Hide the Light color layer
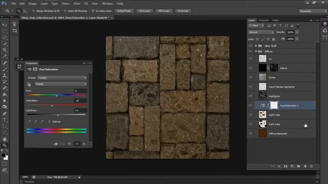 (x=251, y=114)
